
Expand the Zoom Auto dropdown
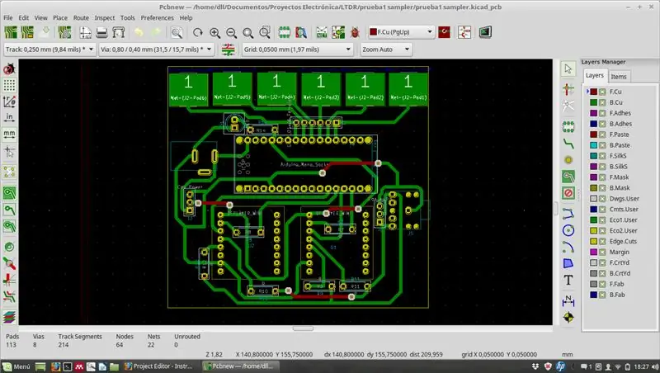[x=385, y=50]
